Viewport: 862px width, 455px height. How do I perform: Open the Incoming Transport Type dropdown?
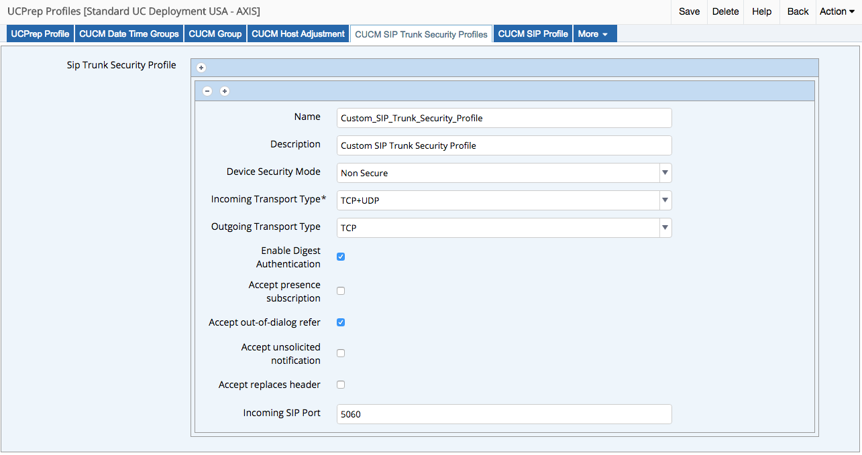tap(504, 200)
